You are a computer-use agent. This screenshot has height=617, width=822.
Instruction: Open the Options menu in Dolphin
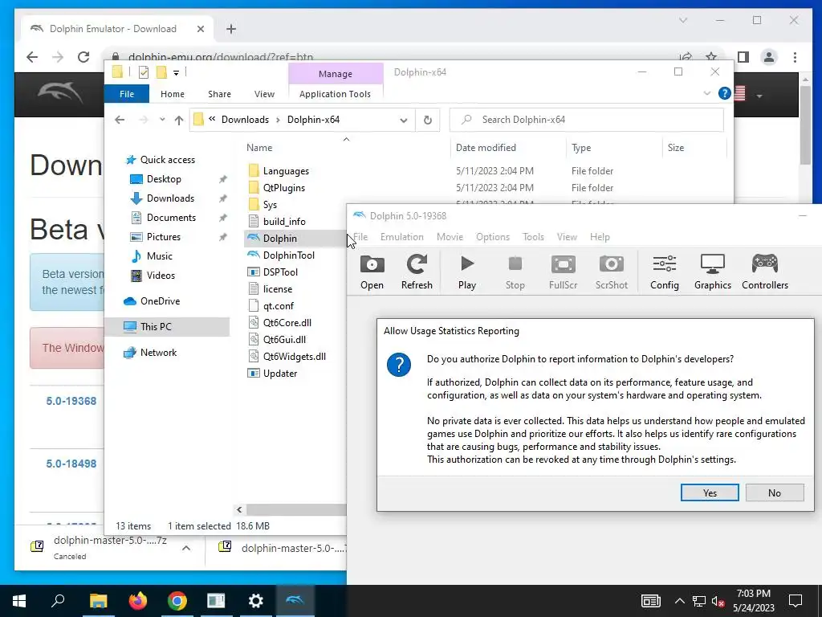click(493, 237)
